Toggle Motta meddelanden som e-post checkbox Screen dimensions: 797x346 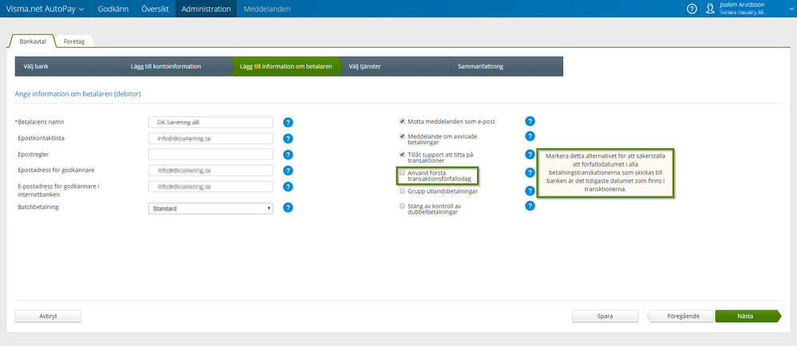tap(402, 121)
